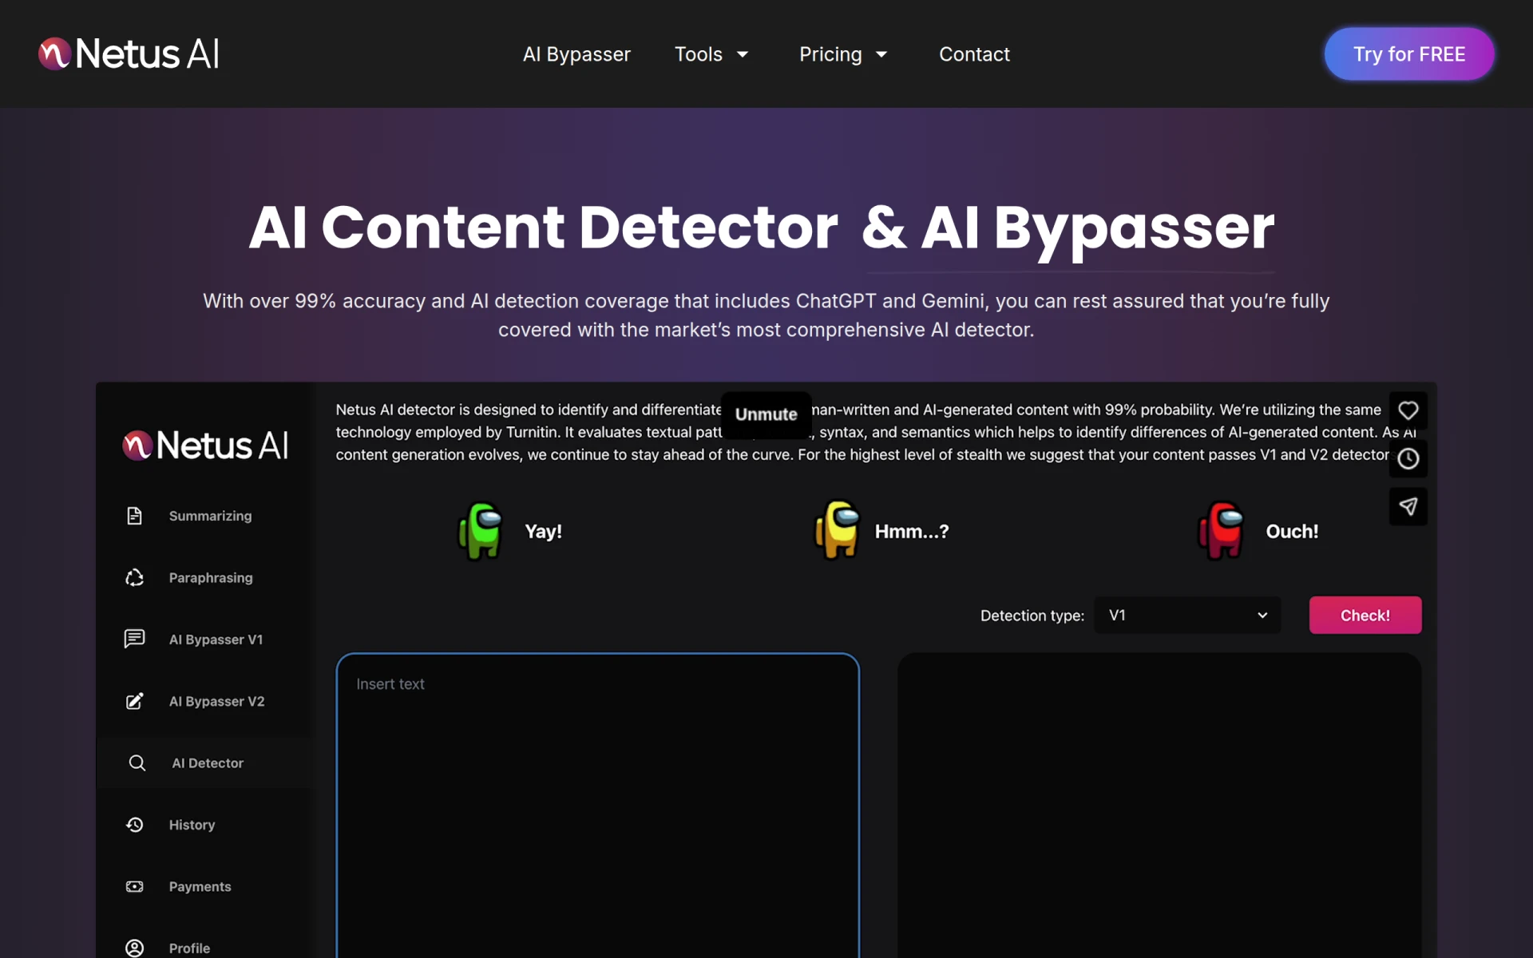Click the pink Check! button
1533x958 pixels.
(1365, 615)
